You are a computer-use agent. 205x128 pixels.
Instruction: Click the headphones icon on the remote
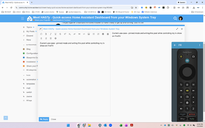(x=193, y=56)
